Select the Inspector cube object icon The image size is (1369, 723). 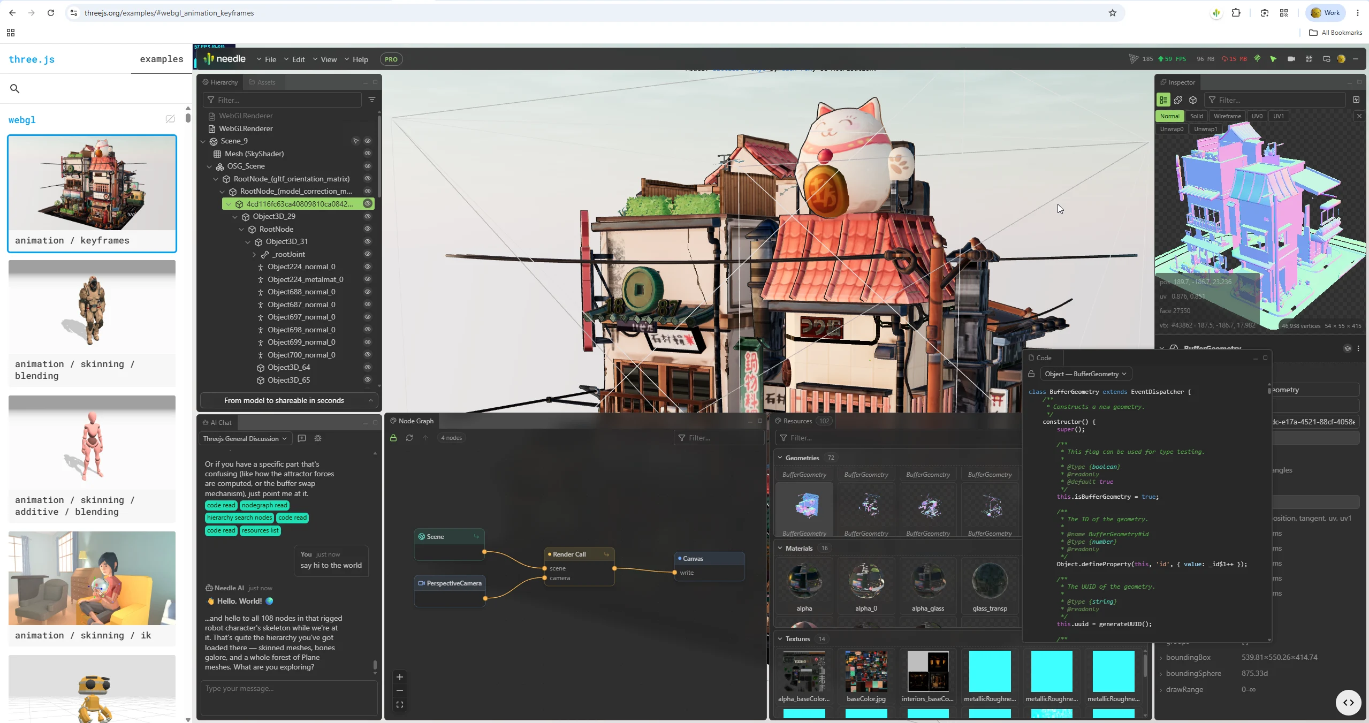(1193, 100)
